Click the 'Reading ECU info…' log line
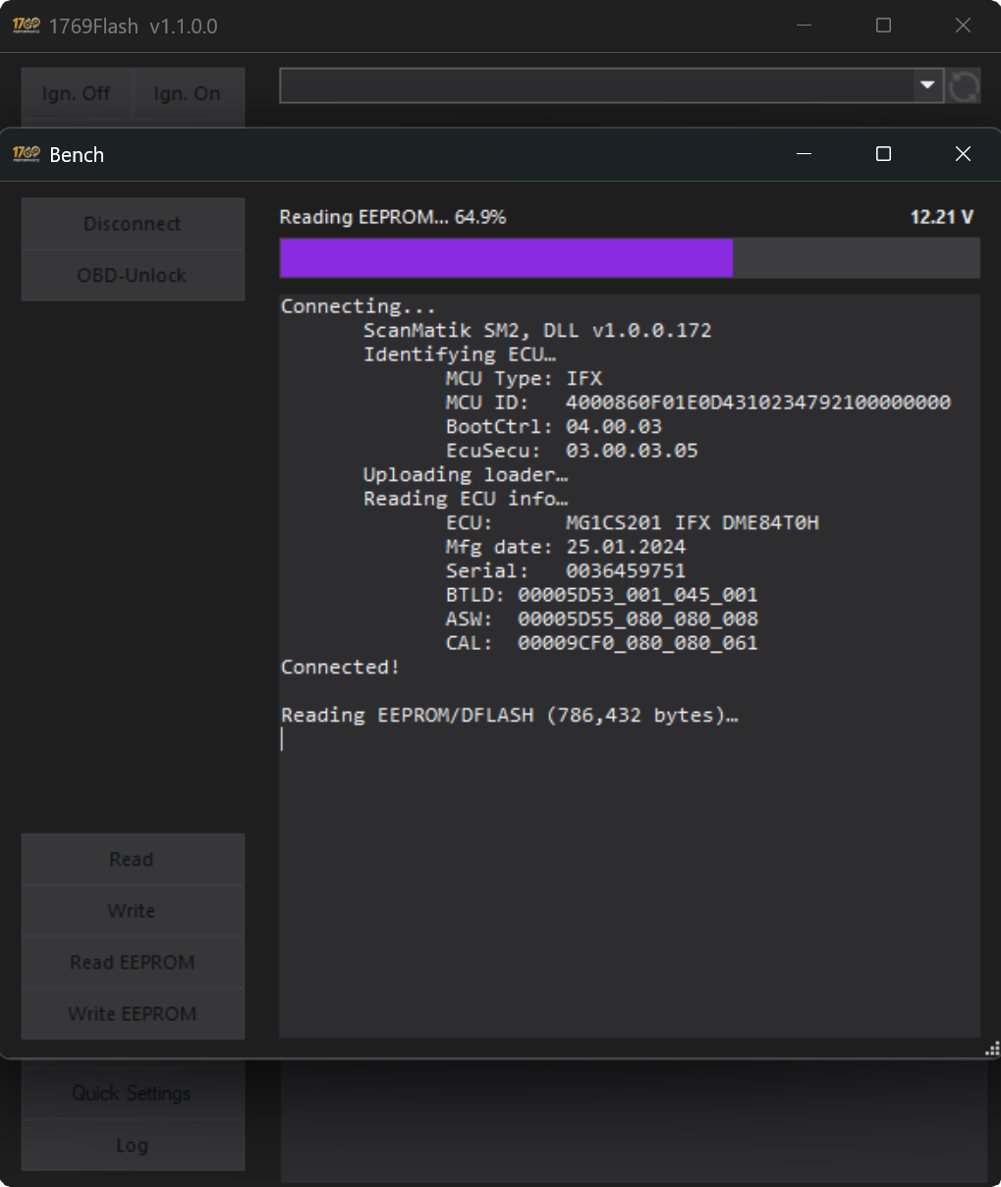 [x=466, y=499]
